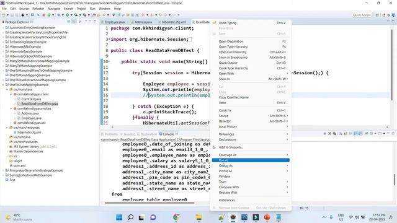Viewport: 397px width, 223px height.
Task: Open Task View from taskbar
Action: [141, 217]
